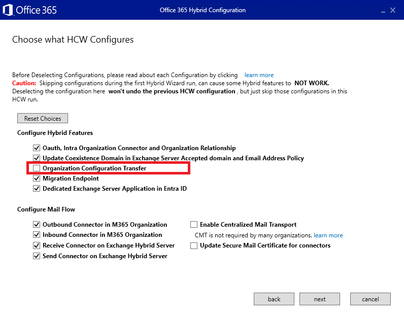Click won't undo the previous HCW configuration text
The height and width of the screenshot is (318, 404).
click(172, 91)
